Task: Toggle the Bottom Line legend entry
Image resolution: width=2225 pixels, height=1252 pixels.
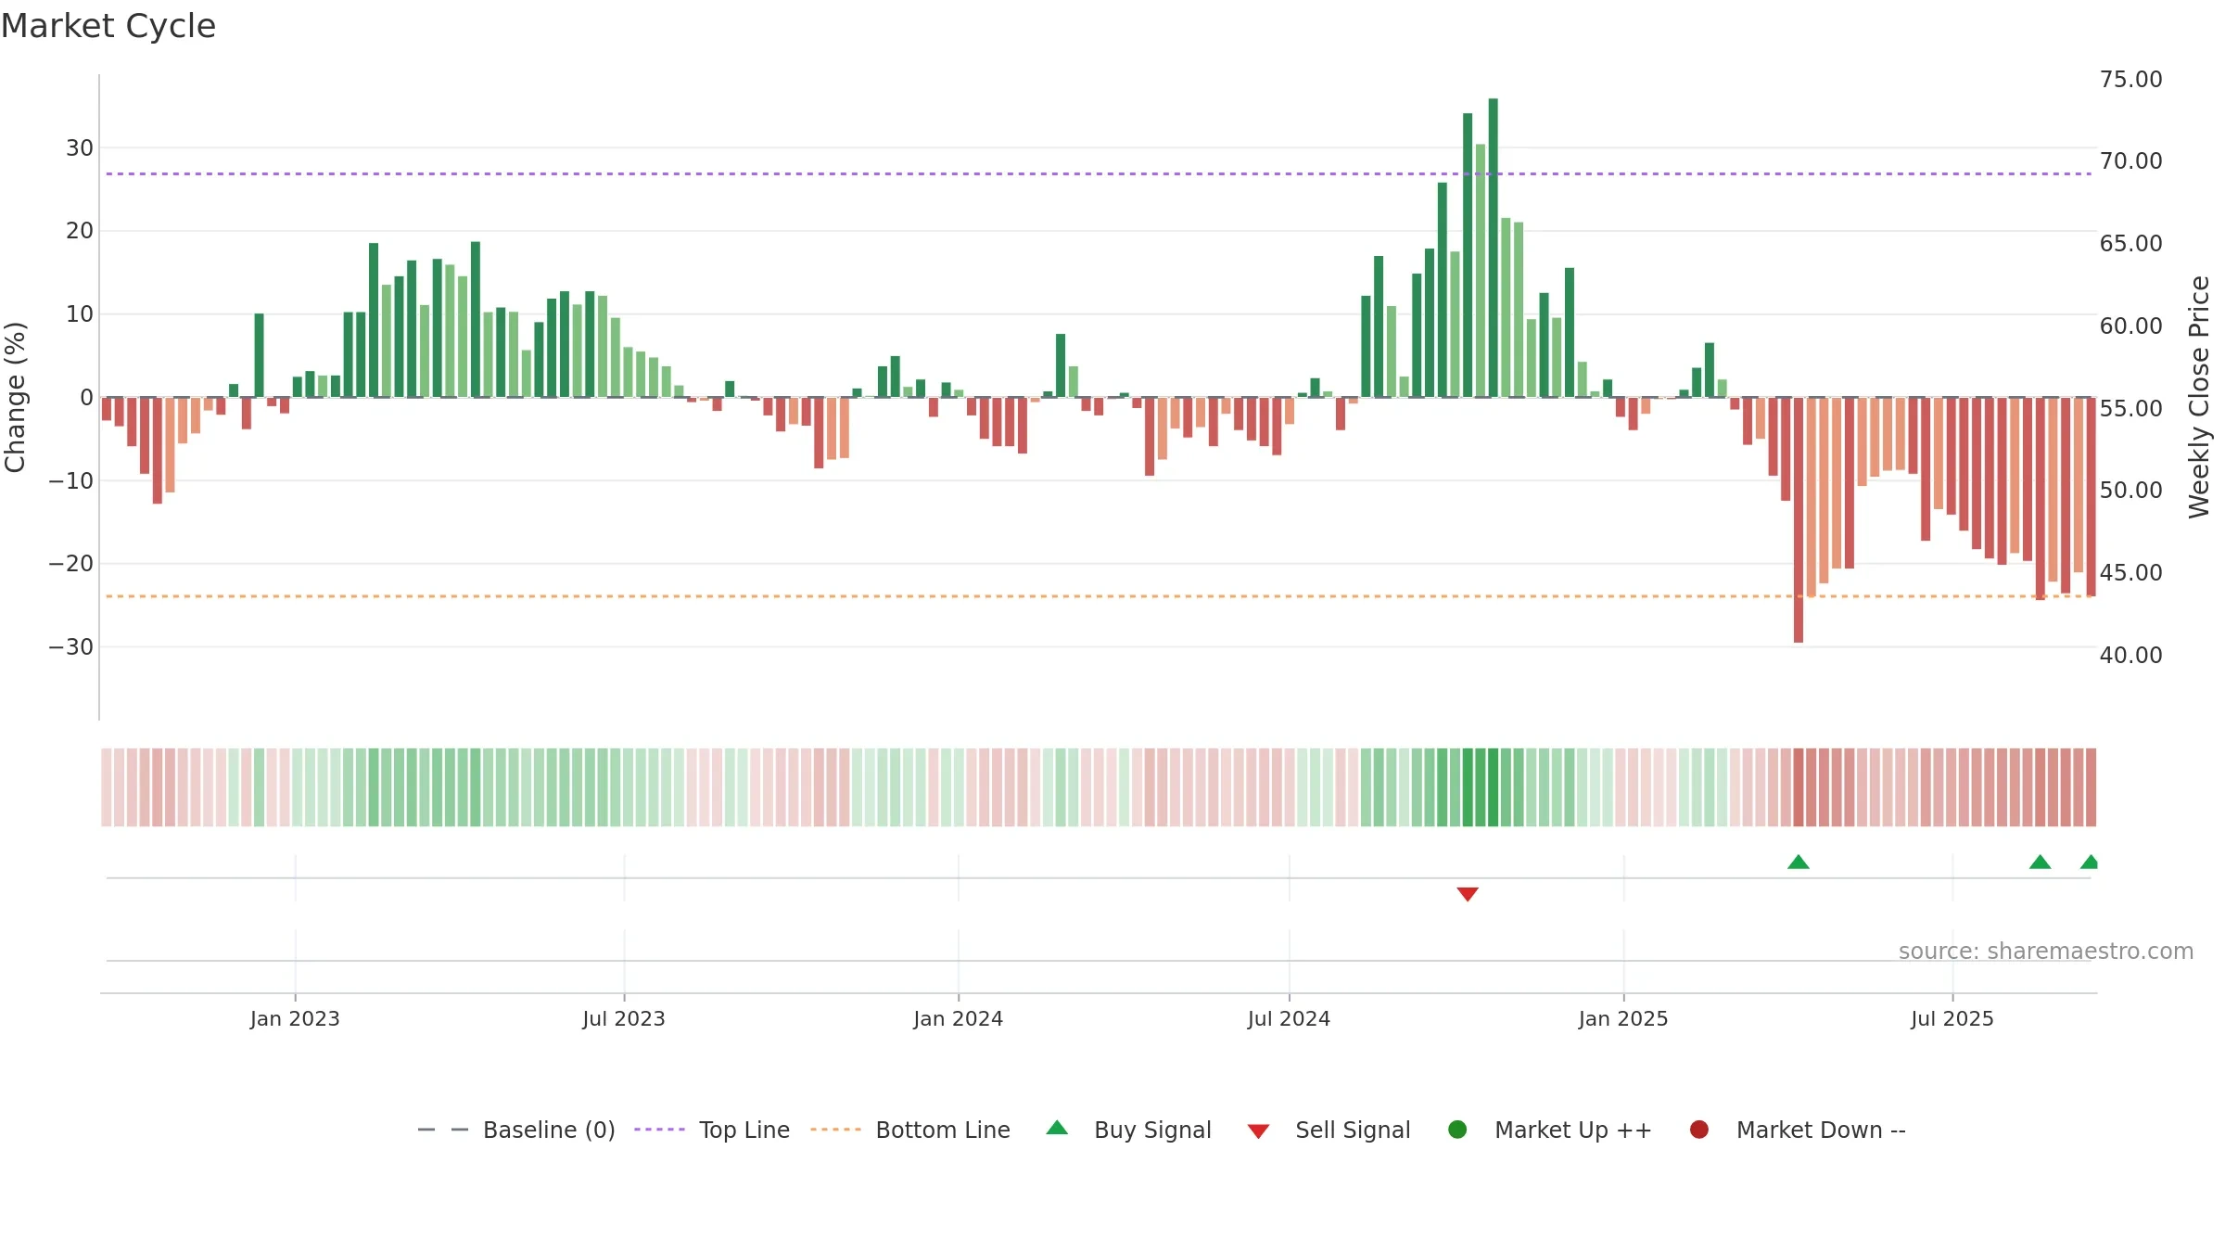Action: coord(910,1130)
